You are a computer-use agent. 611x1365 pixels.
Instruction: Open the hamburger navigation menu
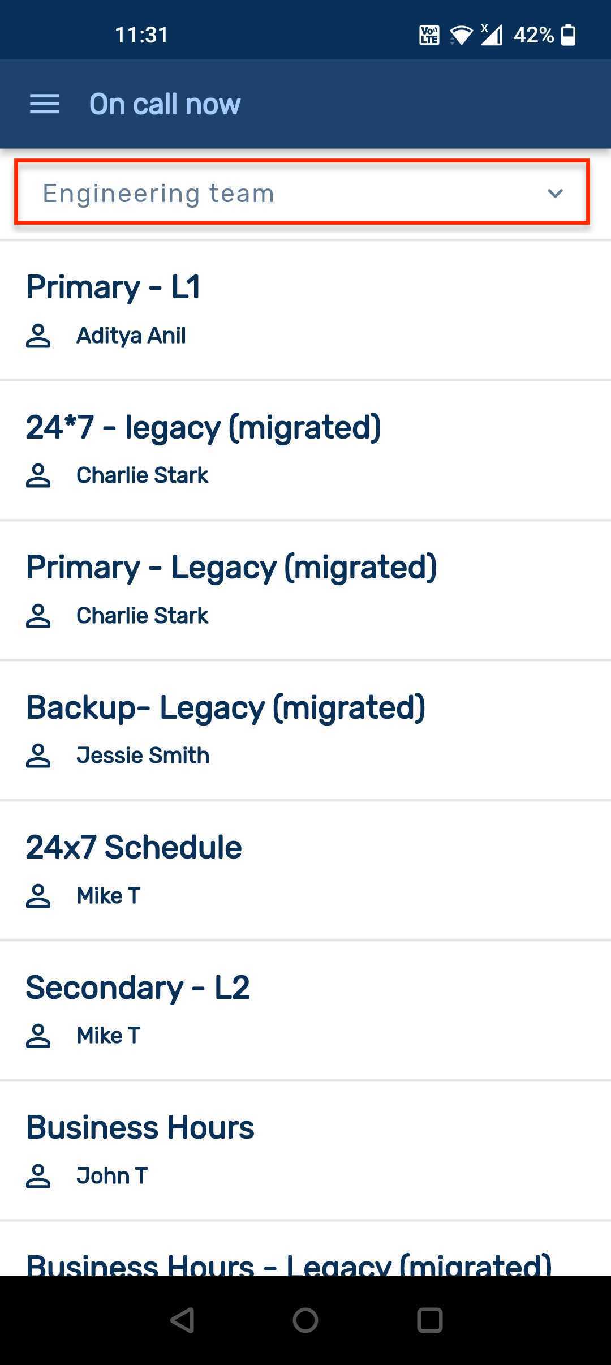[44, 104]
